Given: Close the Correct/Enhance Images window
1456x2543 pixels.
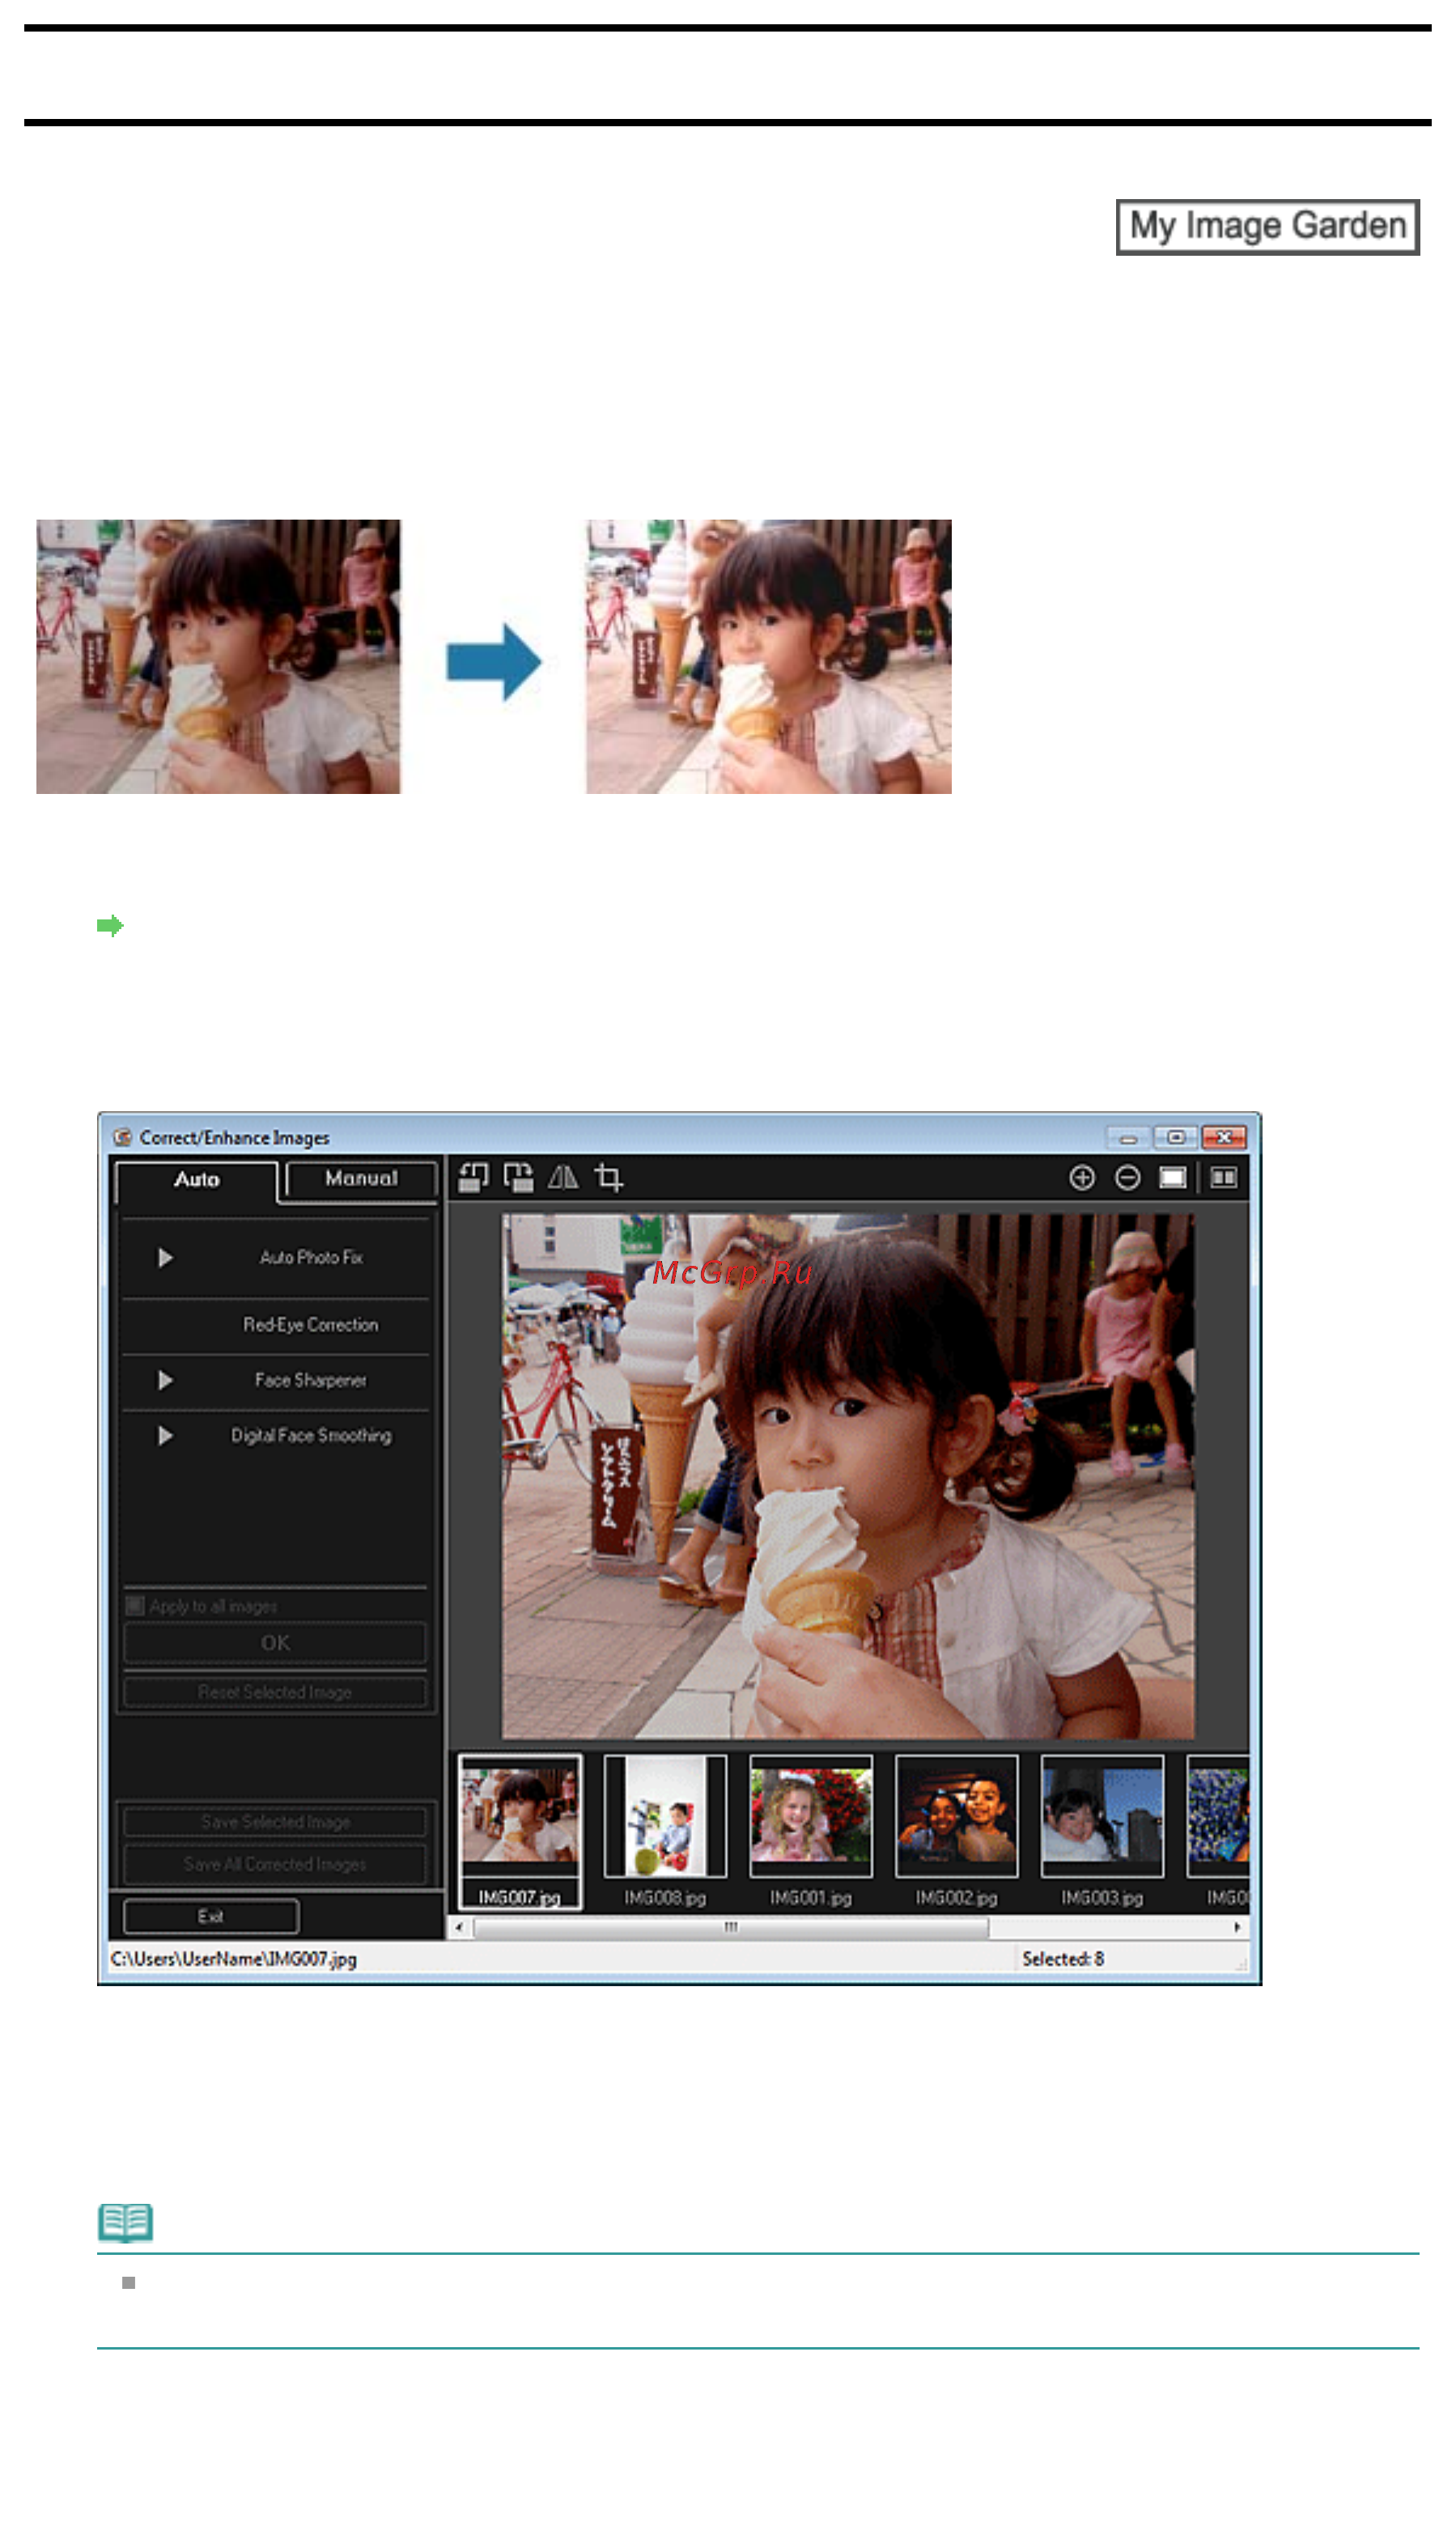Looking at the screenshot, I should coord(1224,1138).
